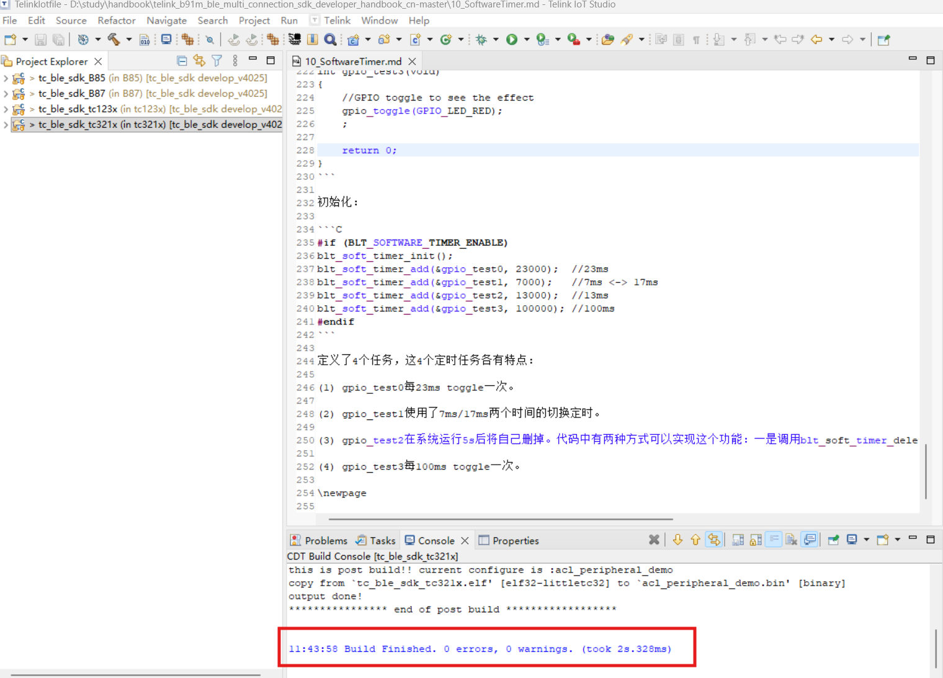Click the Project Explorer filter funnel icon
Viewport: 943px width, 678px height.
point(217,61)
